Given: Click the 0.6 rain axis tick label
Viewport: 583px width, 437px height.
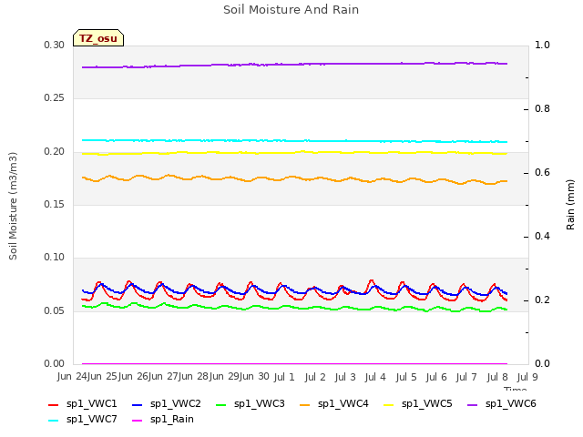Looking at the screenshot, I should click(x=543, y=172).
